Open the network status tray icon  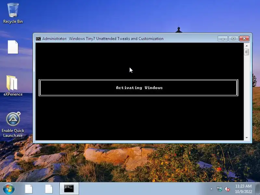(x=219, y=189)
